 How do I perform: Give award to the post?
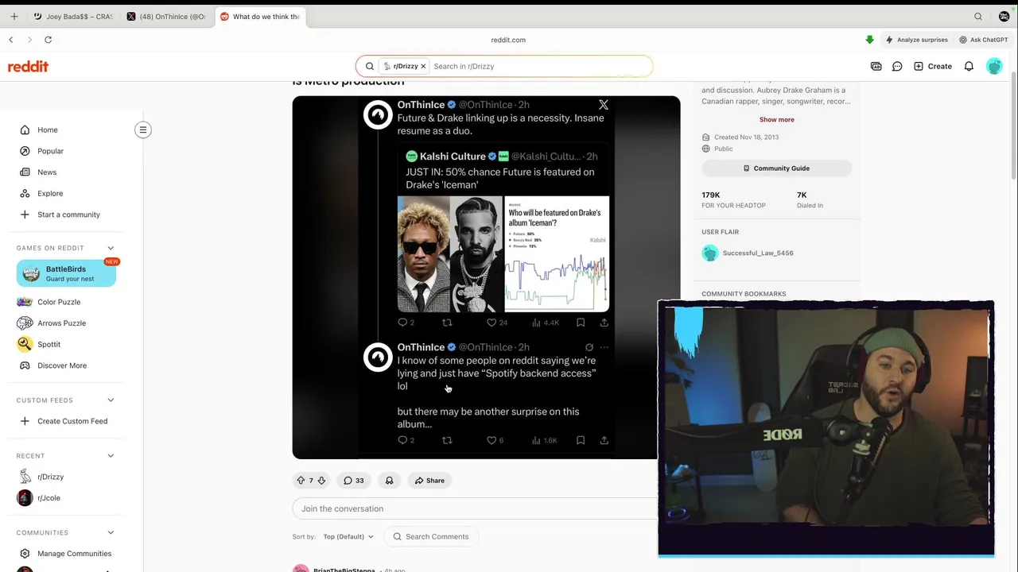(x=389, y=481)
